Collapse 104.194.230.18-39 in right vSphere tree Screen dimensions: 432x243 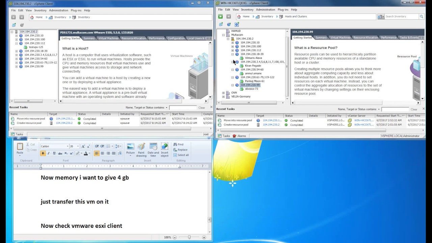232,54
